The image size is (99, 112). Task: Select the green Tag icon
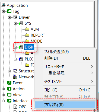click(x=9, y=11)
